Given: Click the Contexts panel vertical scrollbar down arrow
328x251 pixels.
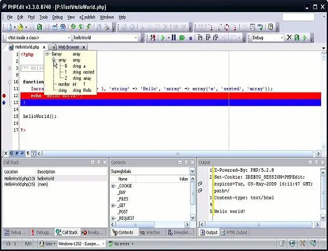Looking at the screenshot, I should click(x=193, y=218).
